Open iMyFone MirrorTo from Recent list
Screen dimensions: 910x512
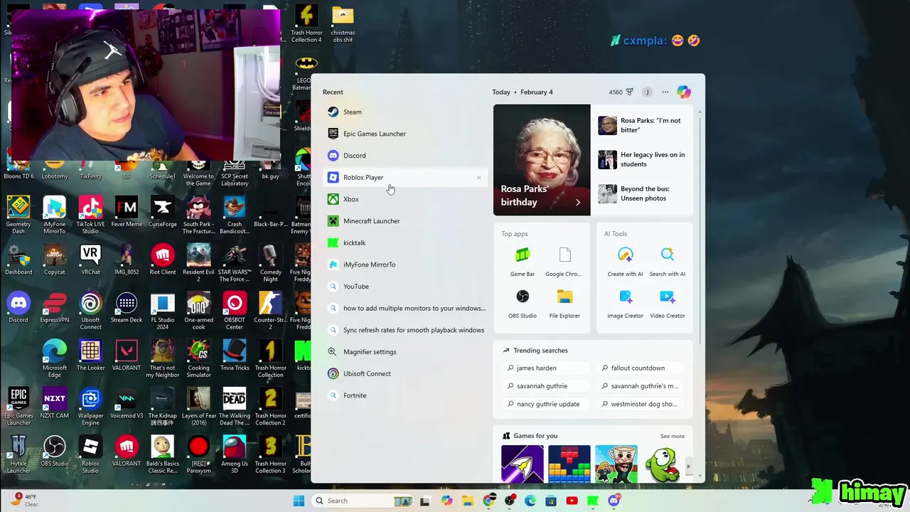(x=405, y=265)
